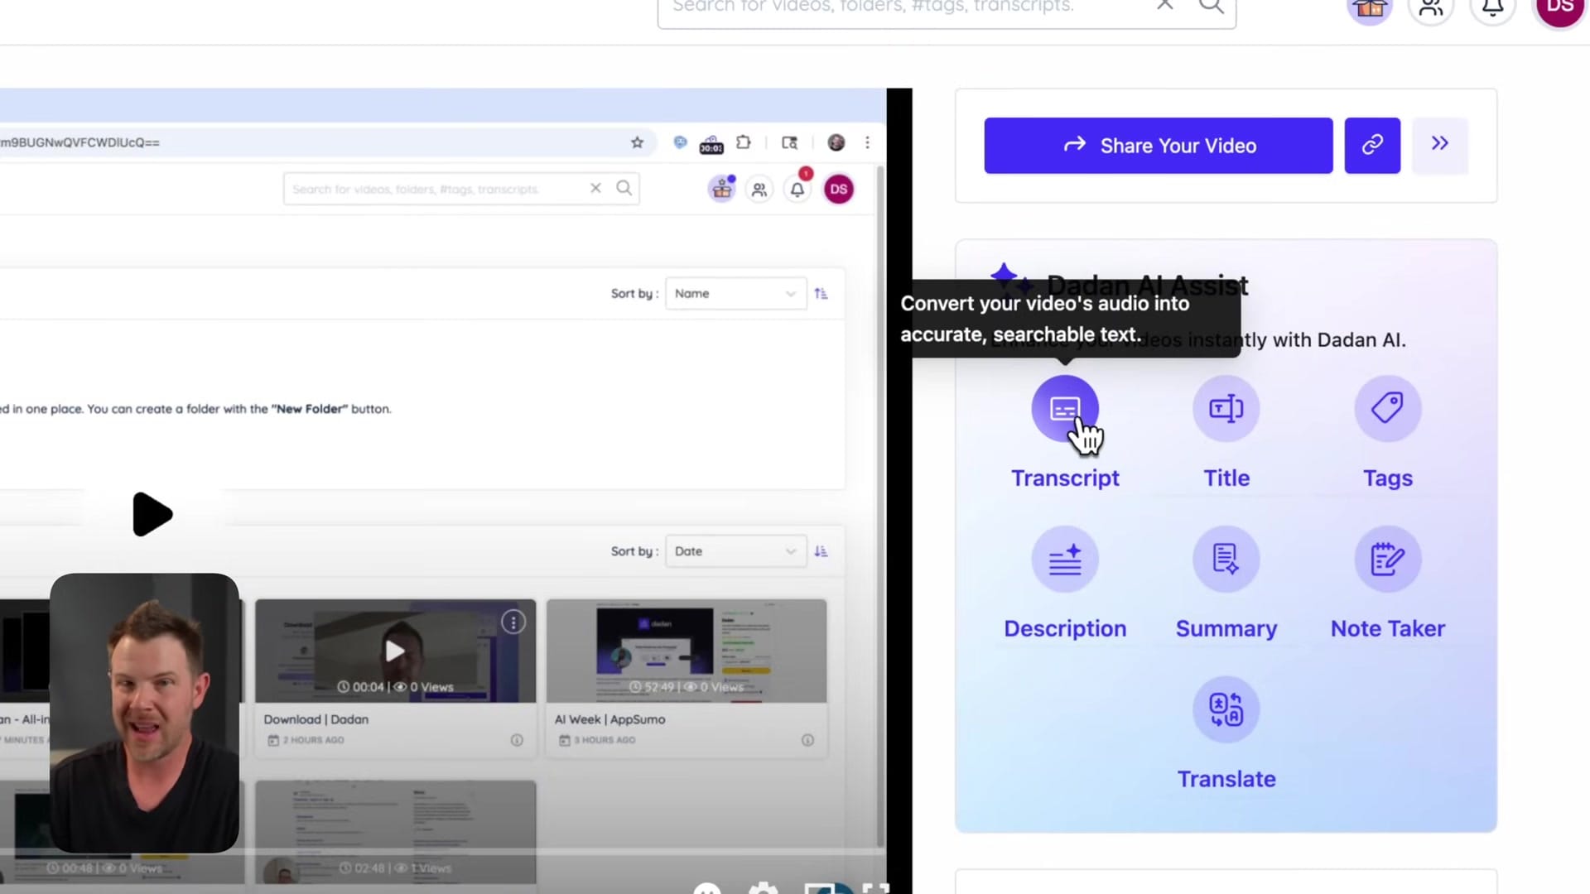The image size is (1590, 894).
Task: Clear recorded page search with X
Action: coord(595,188)
